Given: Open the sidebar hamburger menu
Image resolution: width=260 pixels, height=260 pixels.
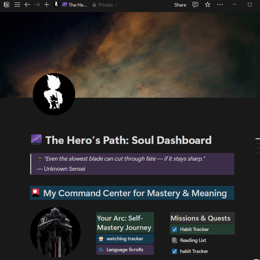Looking at the screenshot, I should 17,5.
